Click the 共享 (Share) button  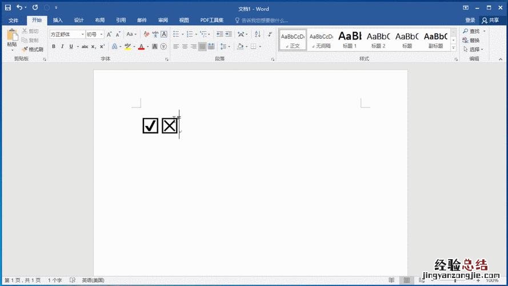(x=490, y=20)
